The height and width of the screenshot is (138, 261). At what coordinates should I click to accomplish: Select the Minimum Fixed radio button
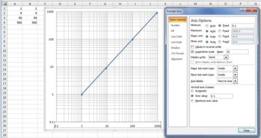(x=220, y=26)
